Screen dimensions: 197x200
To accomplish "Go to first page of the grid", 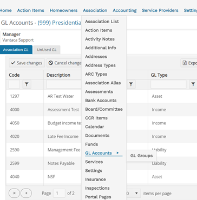I will click(x=14, y=194).
